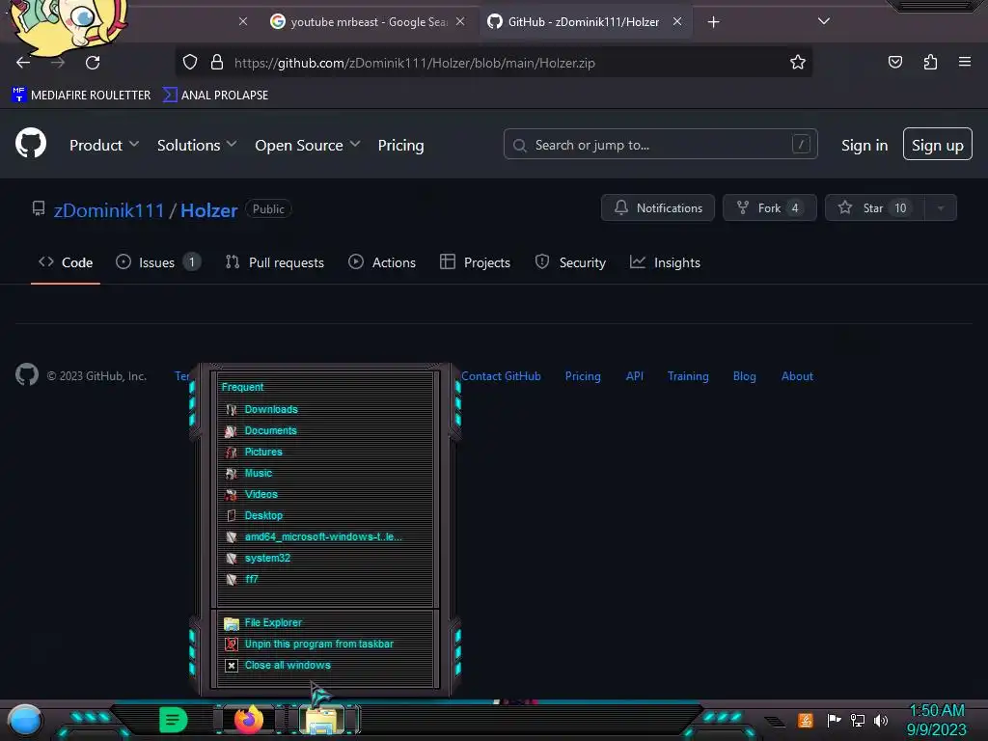Open the Issues tab

coord(158,262)
